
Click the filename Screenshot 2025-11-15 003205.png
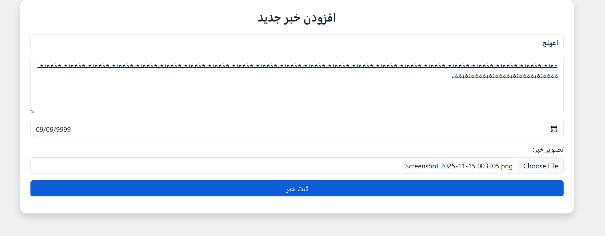pyautogui.click(x=459, y=166)
